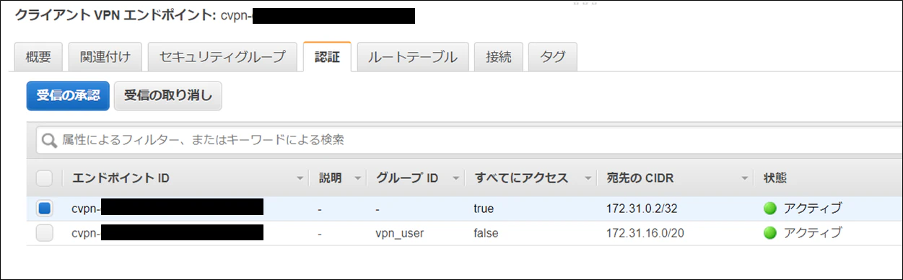Click the false access value
Image resolution: width=903 pixels, height=280 pixels.
tap(486, 233)
